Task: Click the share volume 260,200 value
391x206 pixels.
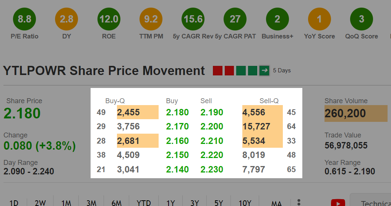Action: click(345, 113)
